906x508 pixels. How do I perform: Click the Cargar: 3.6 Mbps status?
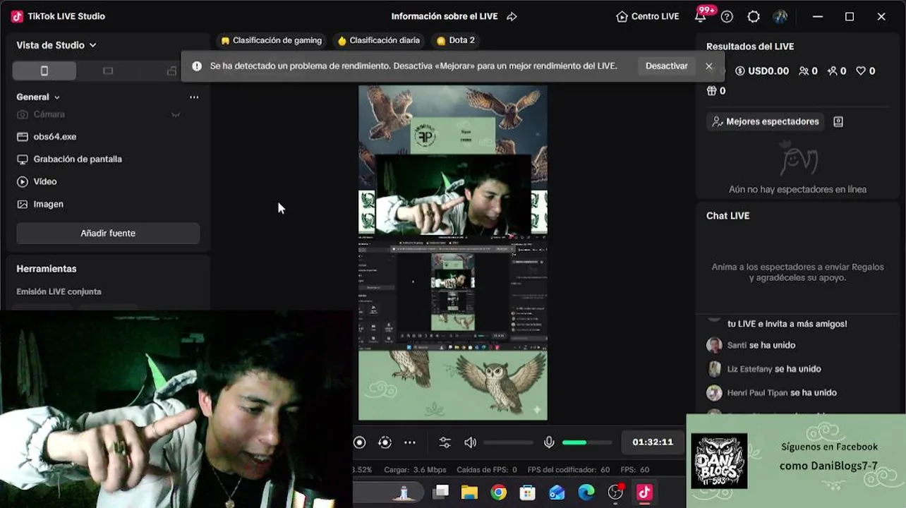(x=415, y=470)
